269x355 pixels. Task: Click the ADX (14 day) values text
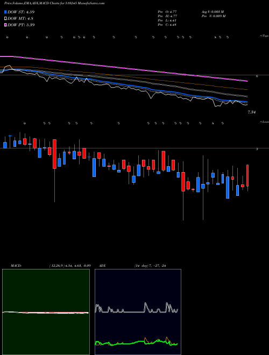(150, 266)
